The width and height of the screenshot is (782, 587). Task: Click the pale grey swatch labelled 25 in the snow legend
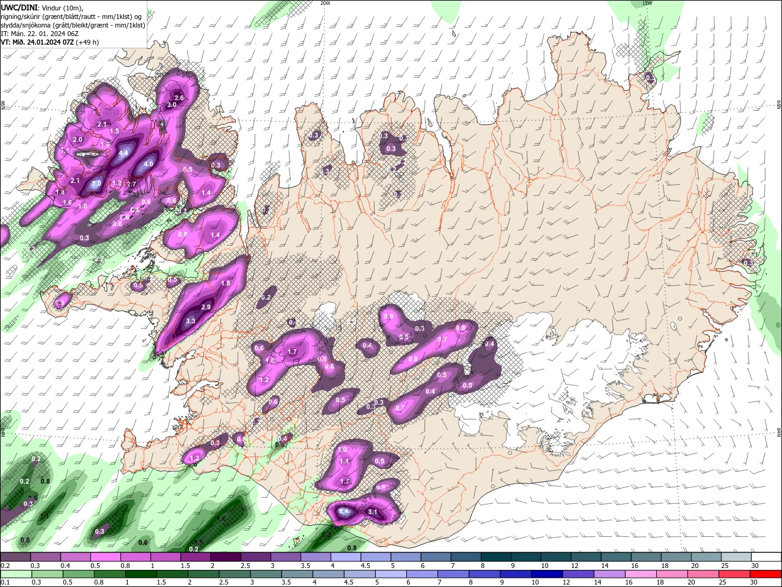(x=736, y=557)
